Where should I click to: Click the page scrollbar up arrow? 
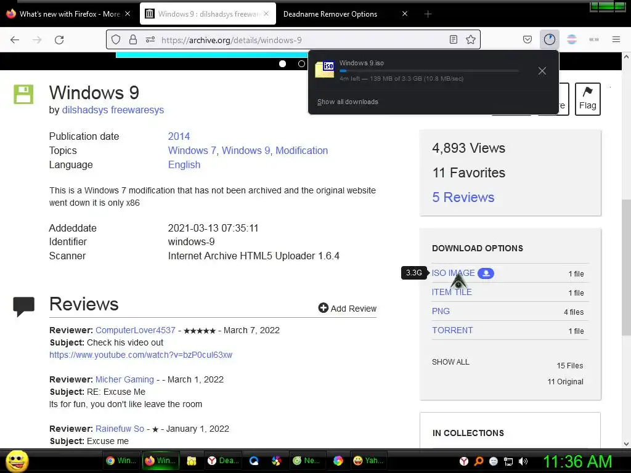(626, 57)
